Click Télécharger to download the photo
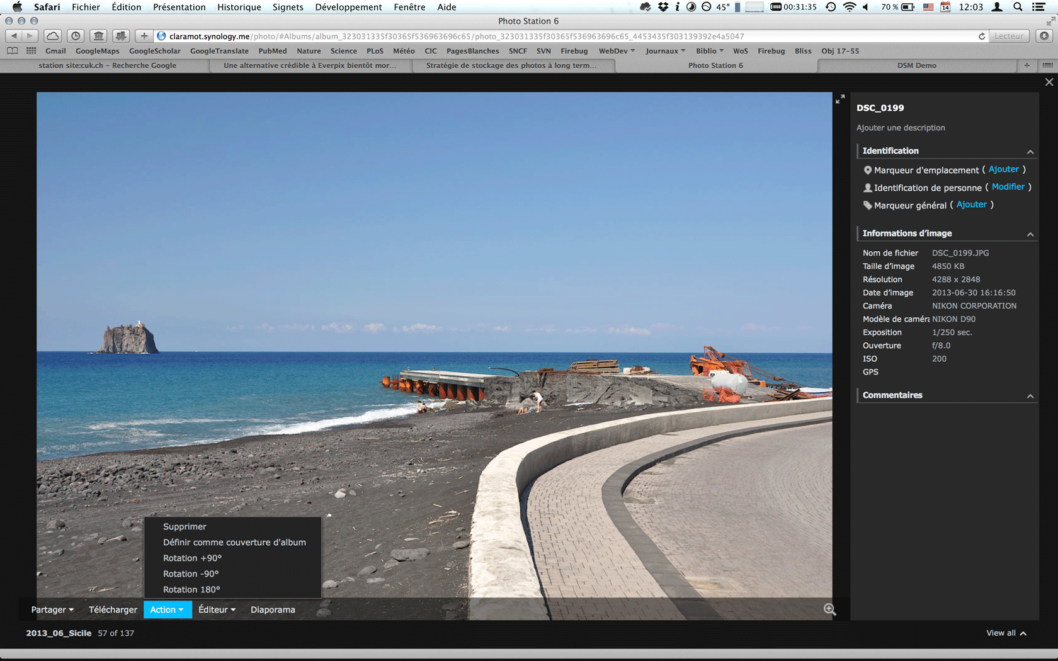The image size is (1058, 661). coord(113,609)
